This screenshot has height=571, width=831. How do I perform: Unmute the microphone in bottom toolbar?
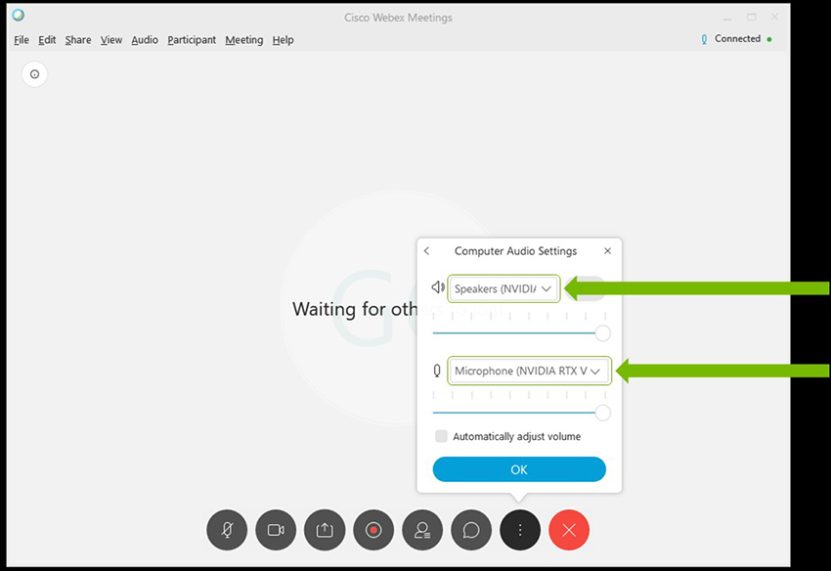(227, 530)
